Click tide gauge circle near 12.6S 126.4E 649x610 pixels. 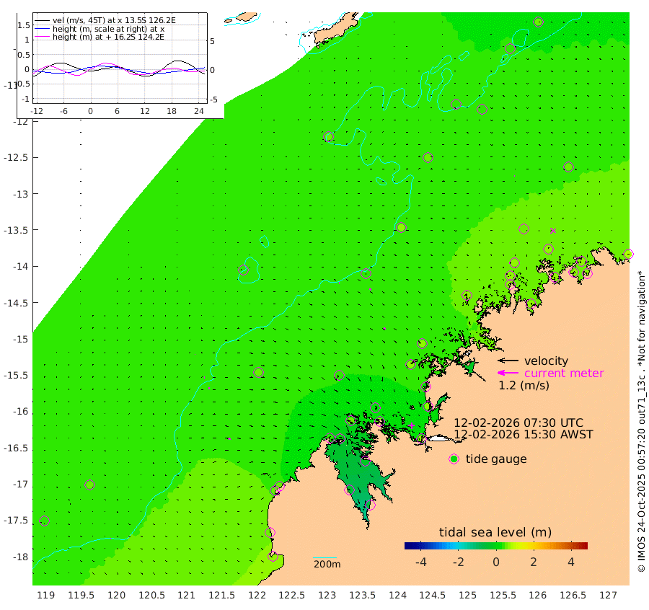[568, 167]
